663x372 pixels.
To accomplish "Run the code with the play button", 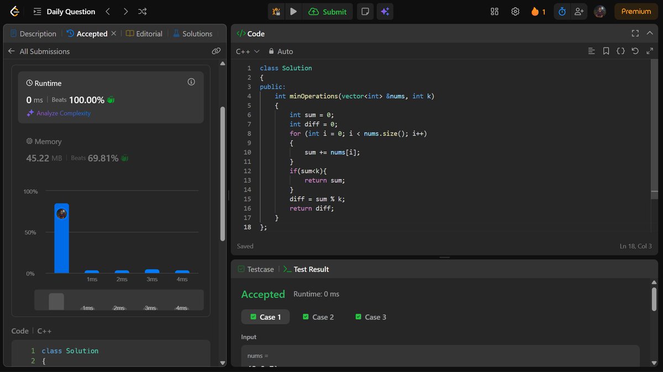I will click(x=293, y=12).
